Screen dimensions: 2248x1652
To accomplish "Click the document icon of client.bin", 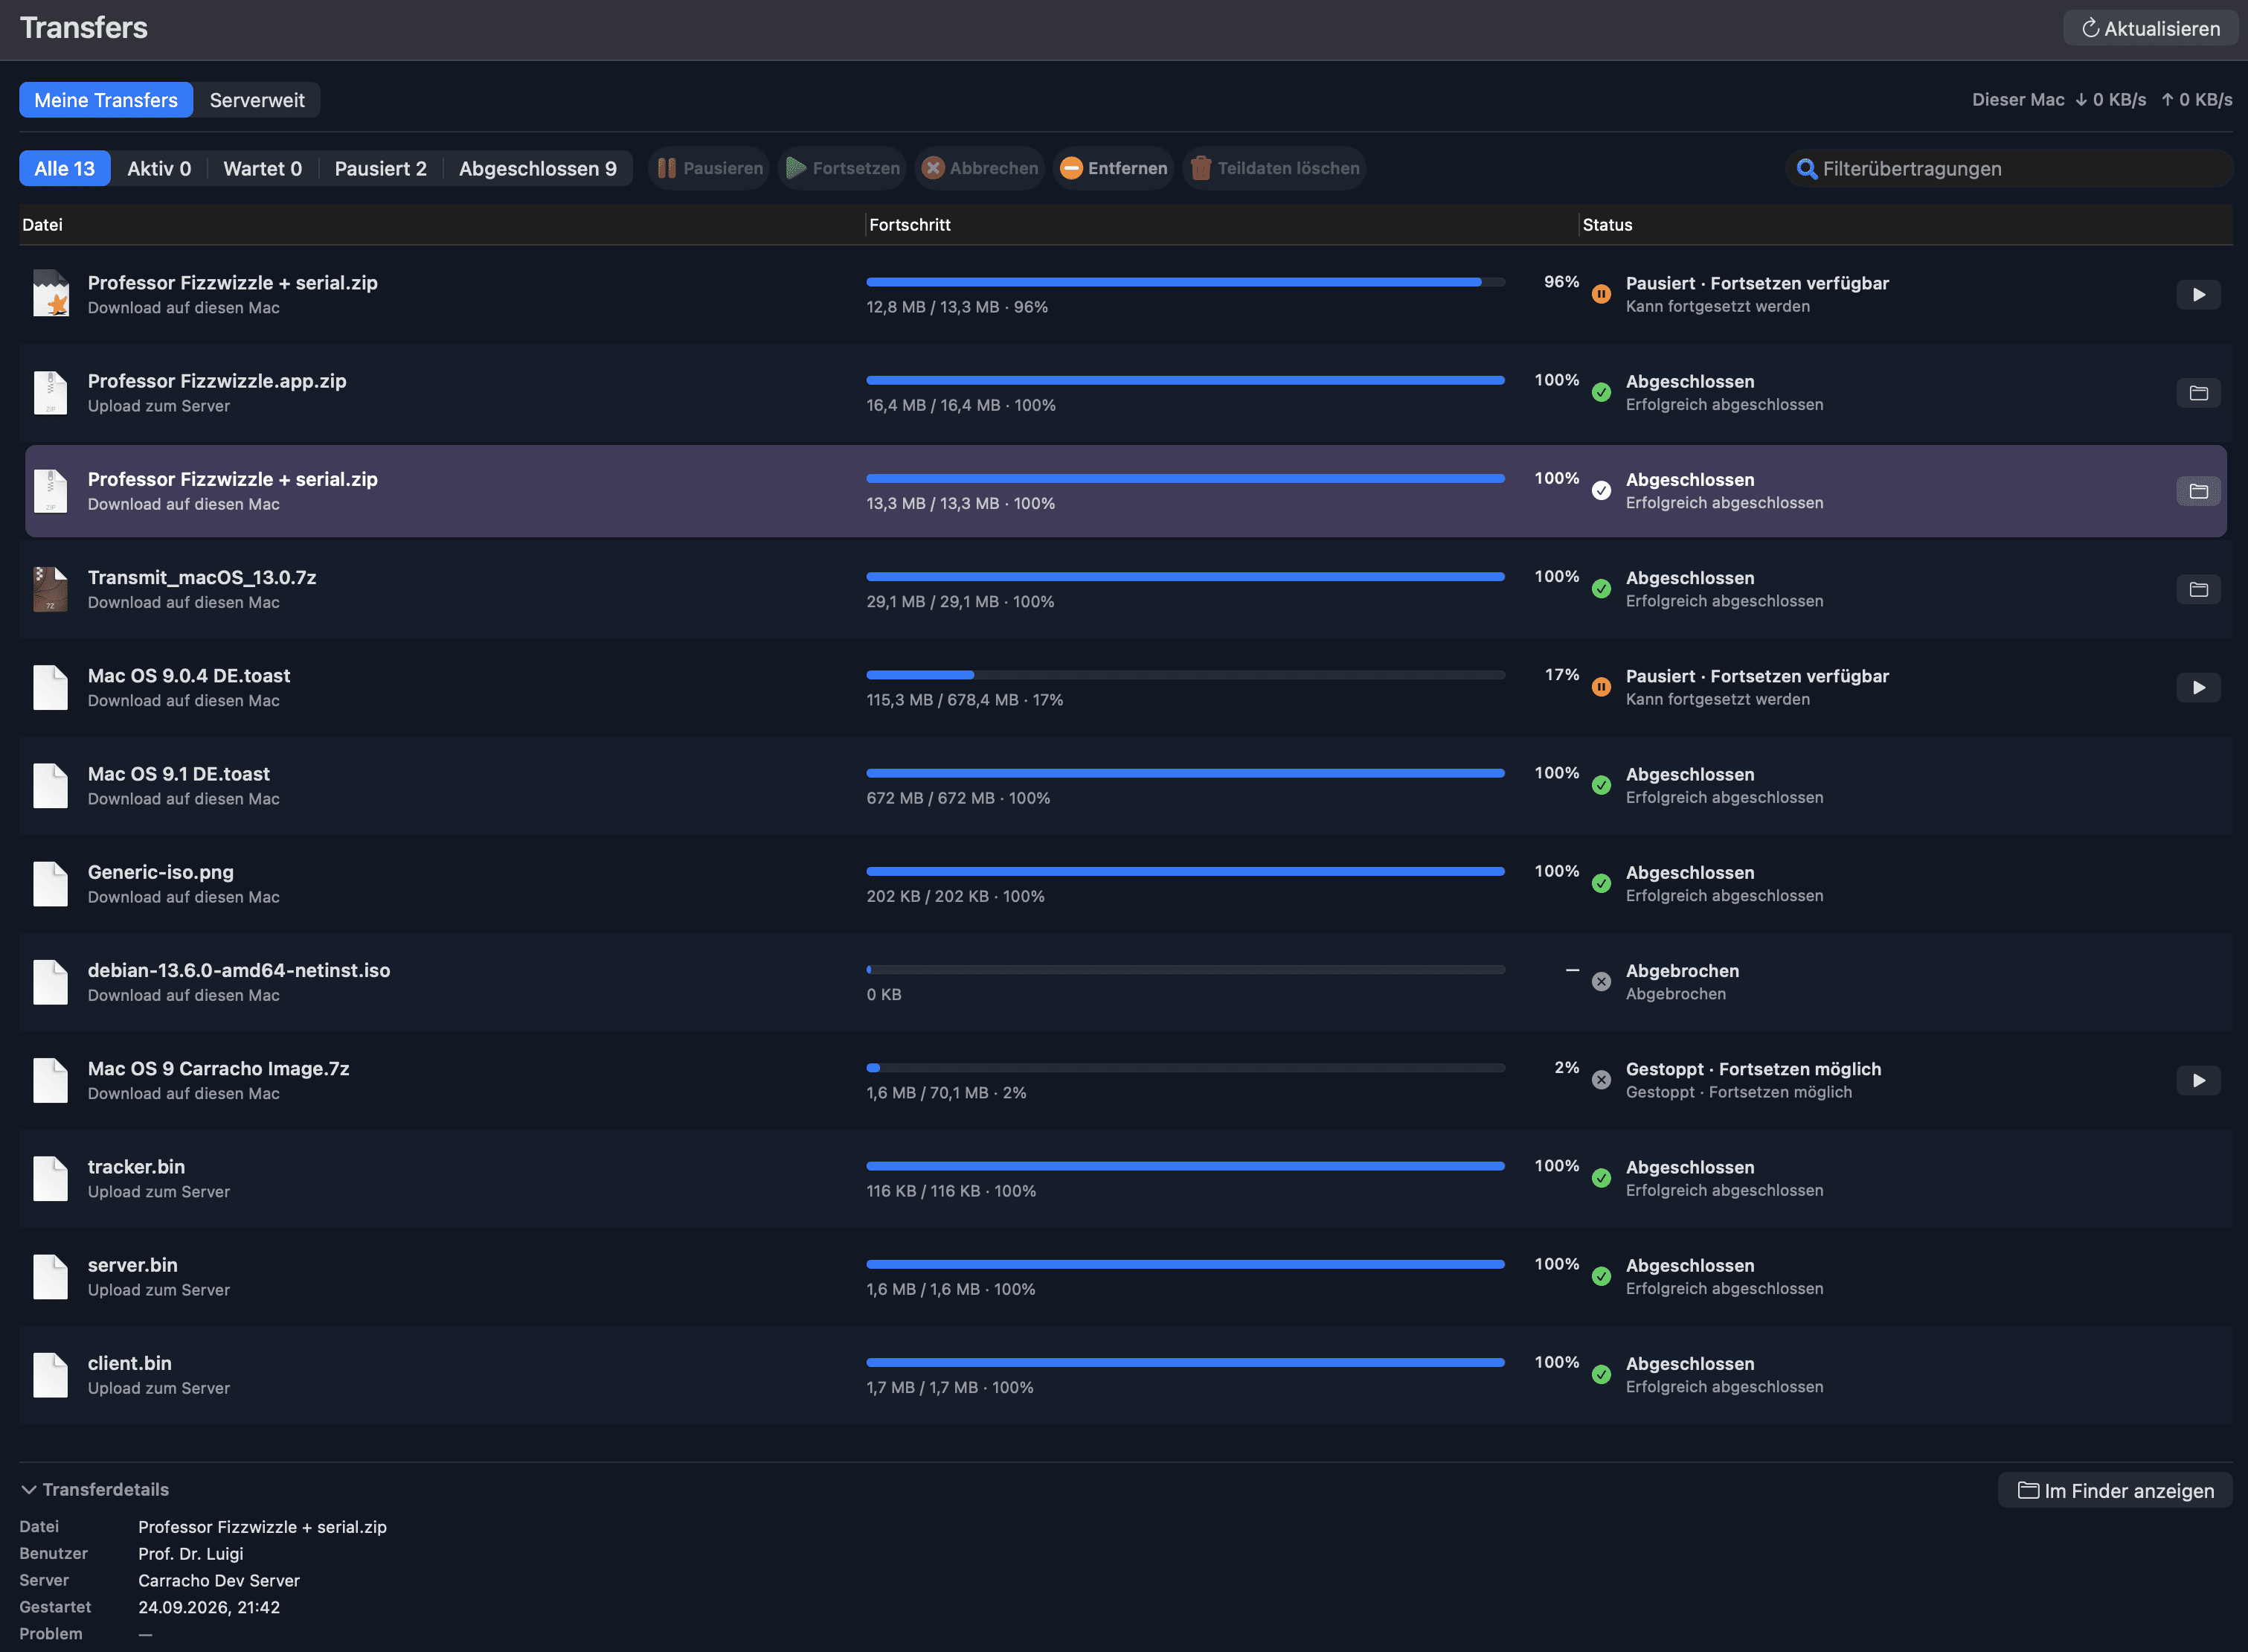I will point(50,1375).
